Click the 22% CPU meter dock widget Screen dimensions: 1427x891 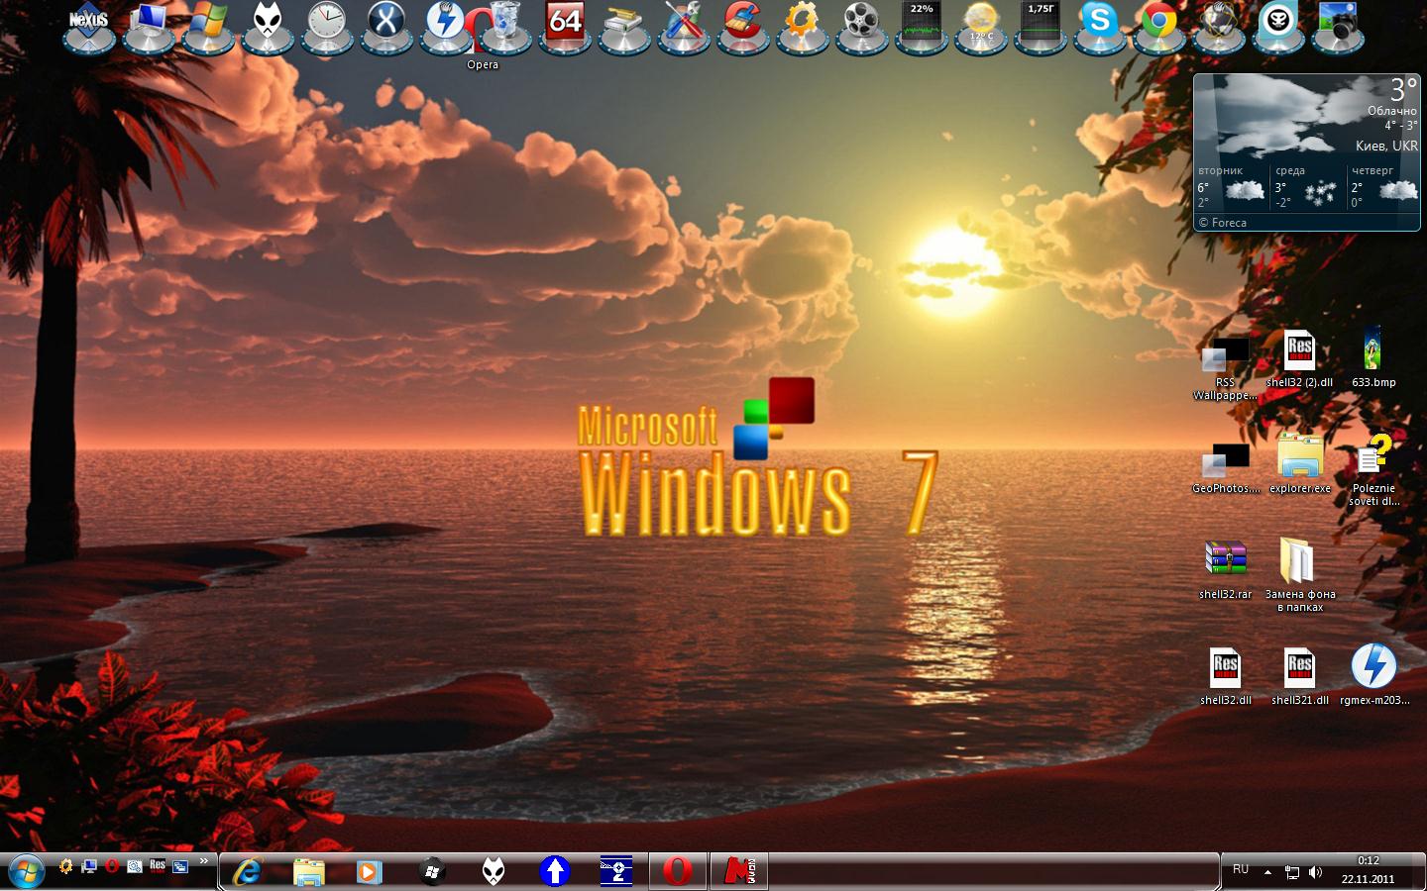[x=922, y=26]
